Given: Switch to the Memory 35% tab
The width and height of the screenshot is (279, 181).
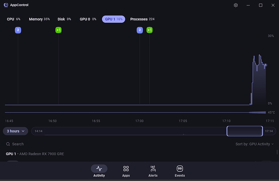Looking at the screenshot, I should (39, 19).
